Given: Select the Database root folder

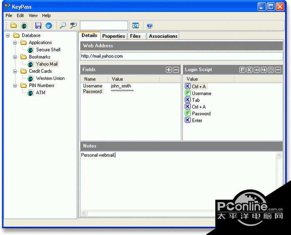Looking at the screenshot, I should click(x=31, y=35).
